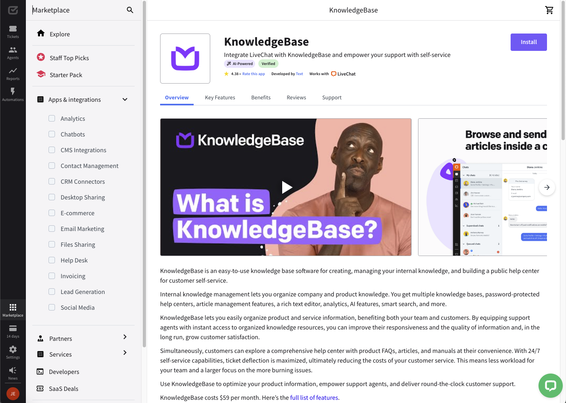Check the Invoicing checkbox

pos(52,276)
